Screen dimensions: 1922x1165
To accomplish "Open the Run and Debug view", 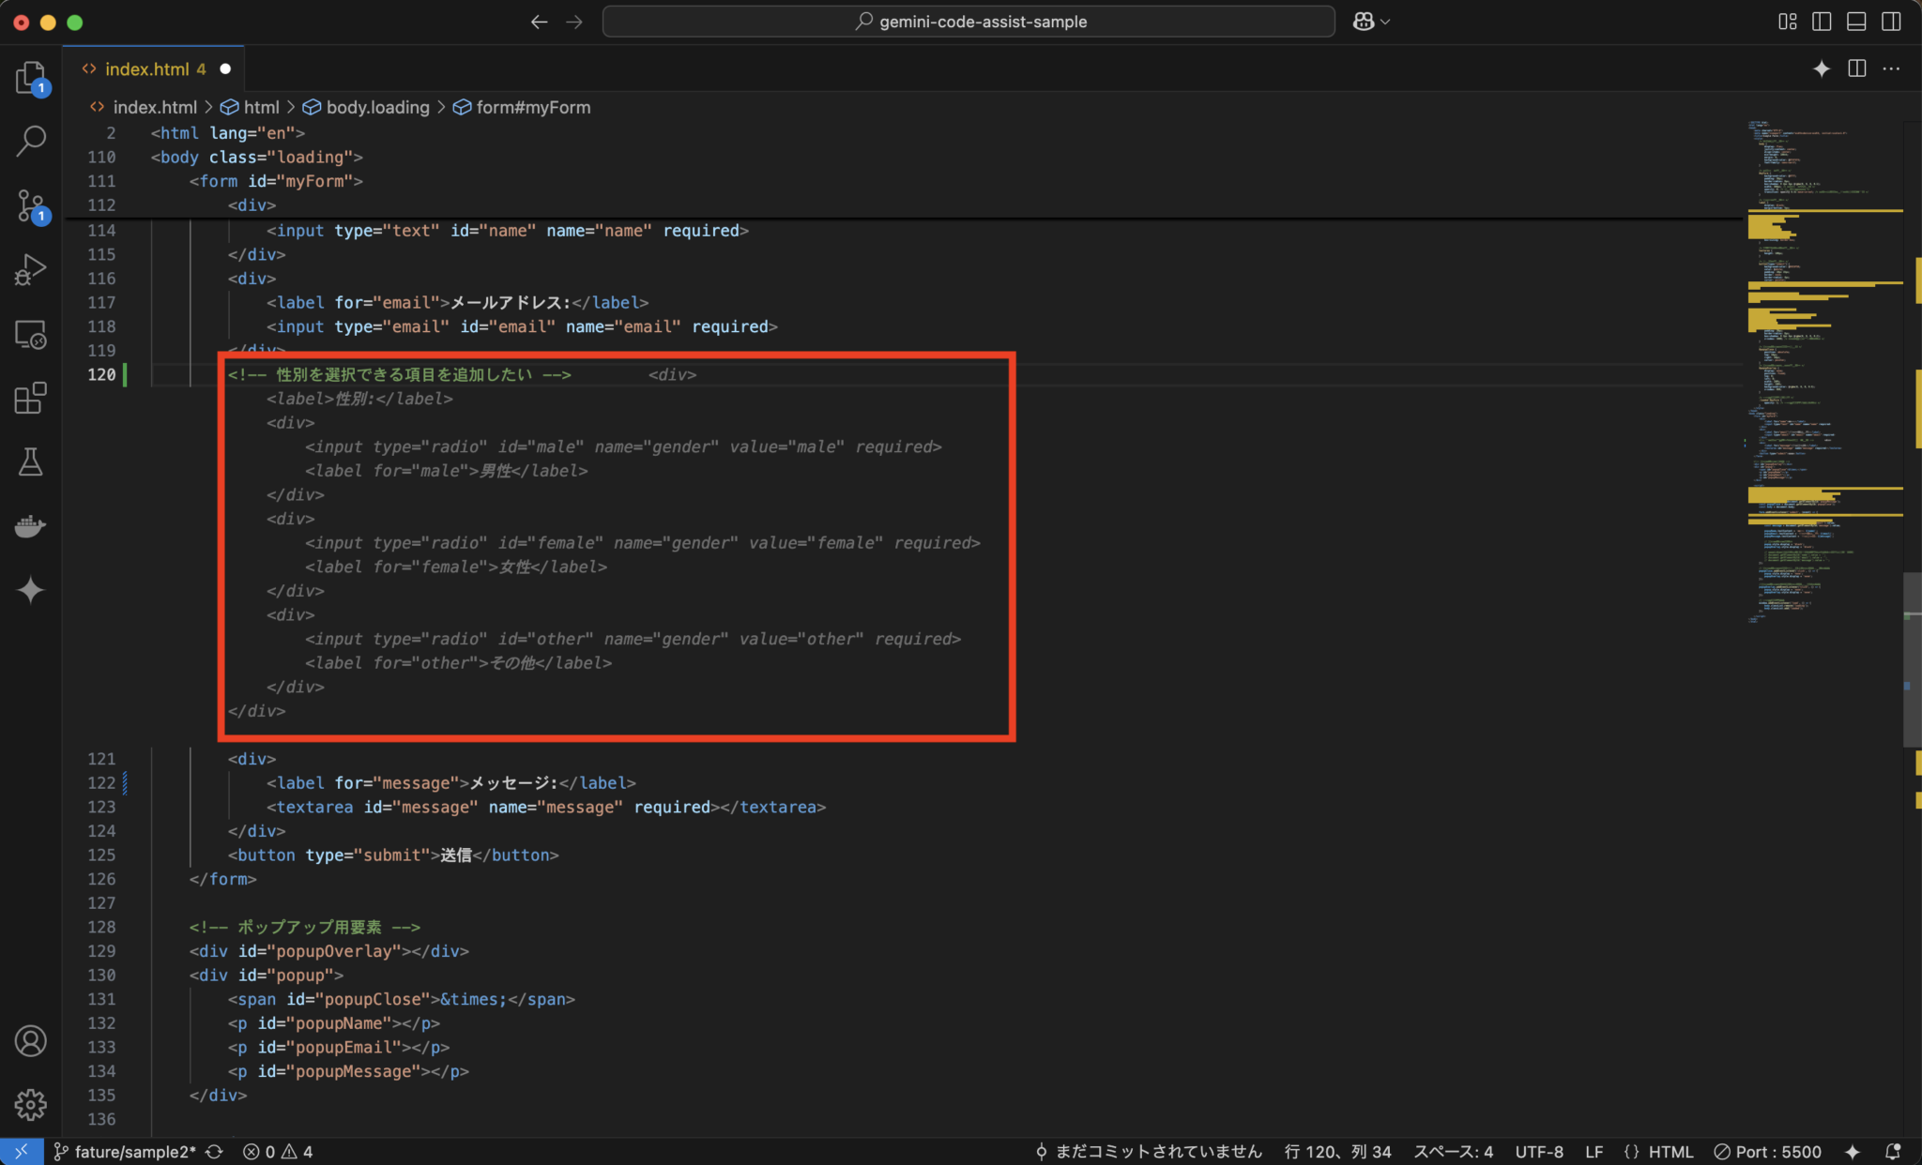I will click(32, 270).
